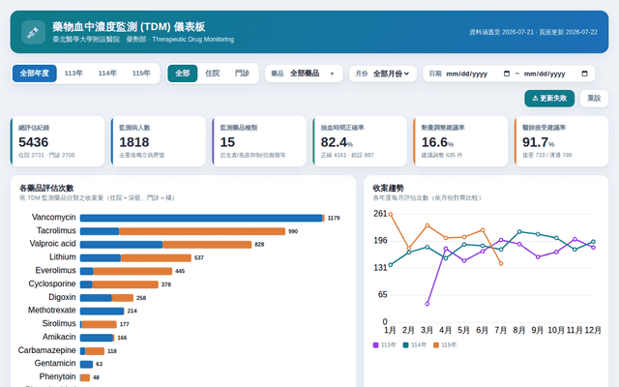Click the Everolimus orange bar segment
Image resolution: width=619 pixels, height=387 pixels.
point(133,271)
